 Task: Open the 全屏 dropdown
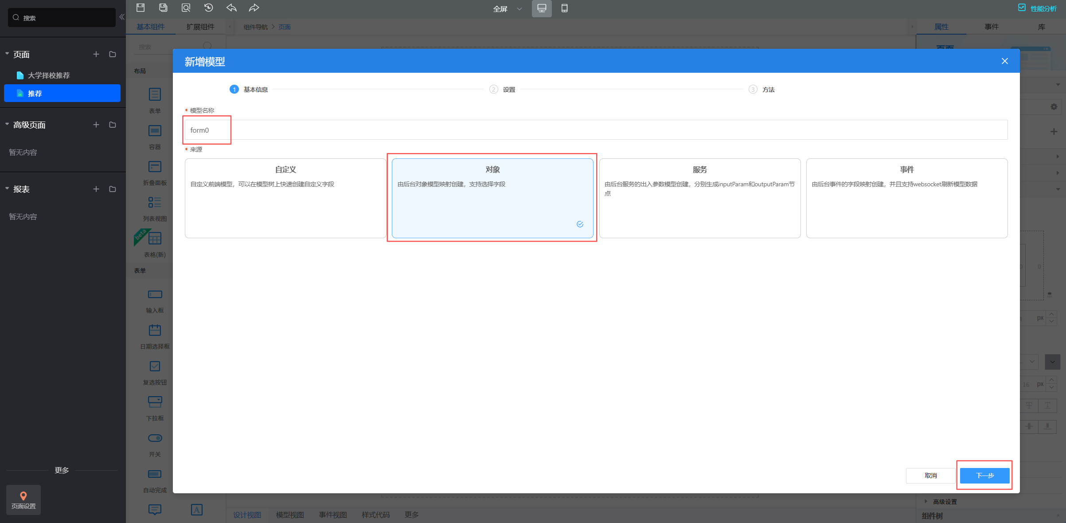click(x=508, y=9)
